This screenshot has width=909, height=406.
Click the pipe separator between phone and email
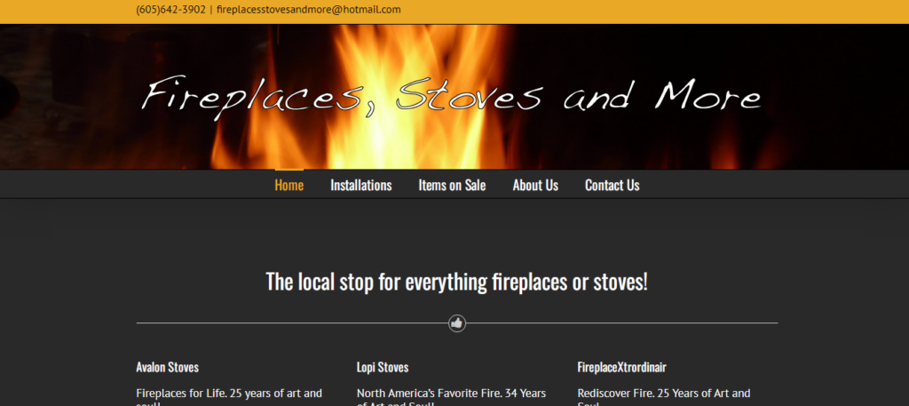pos(211,10)
